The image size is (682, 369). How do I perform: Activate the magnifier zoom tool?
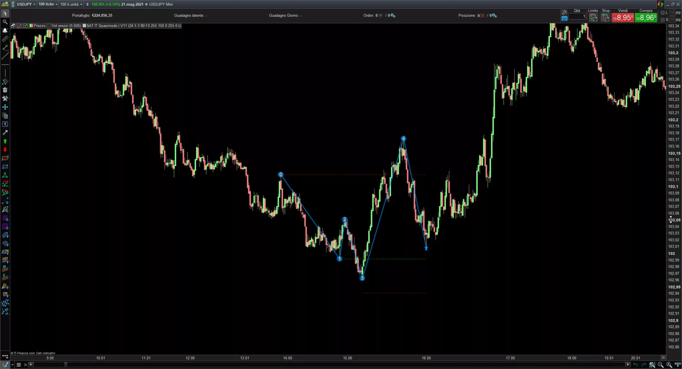tap(5, 22)
